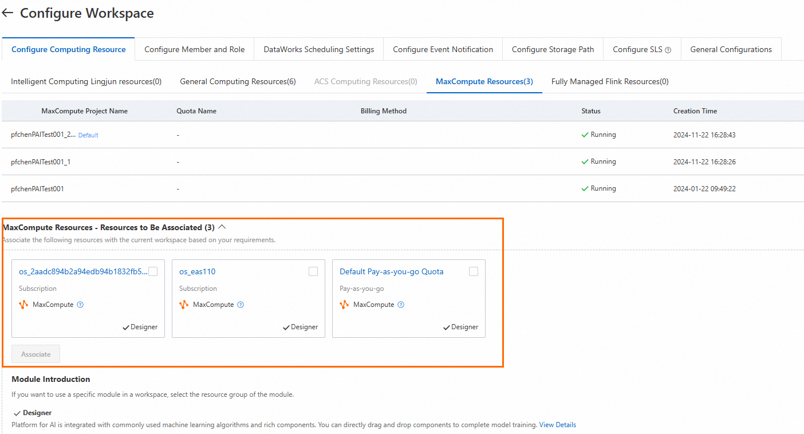Click the Associate button
The width and height of the screenshot is (804, 434).
click(36, 354)
